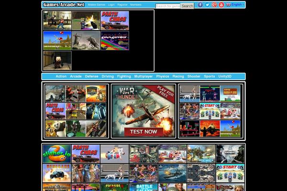
Task: Open the Register link
Action: [122, 5]
